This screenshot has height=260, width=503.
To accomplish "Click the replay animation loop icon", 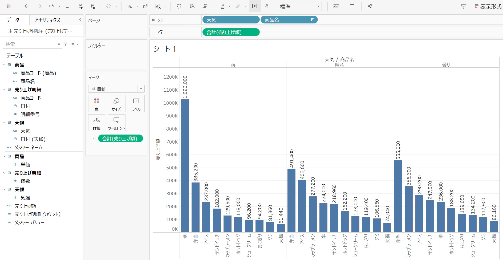I will [x=52, y=6].
